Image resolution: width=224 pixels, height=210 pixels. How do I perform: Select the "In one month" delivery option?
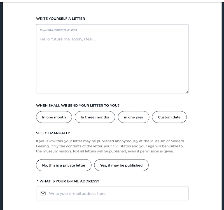(54, 117)
